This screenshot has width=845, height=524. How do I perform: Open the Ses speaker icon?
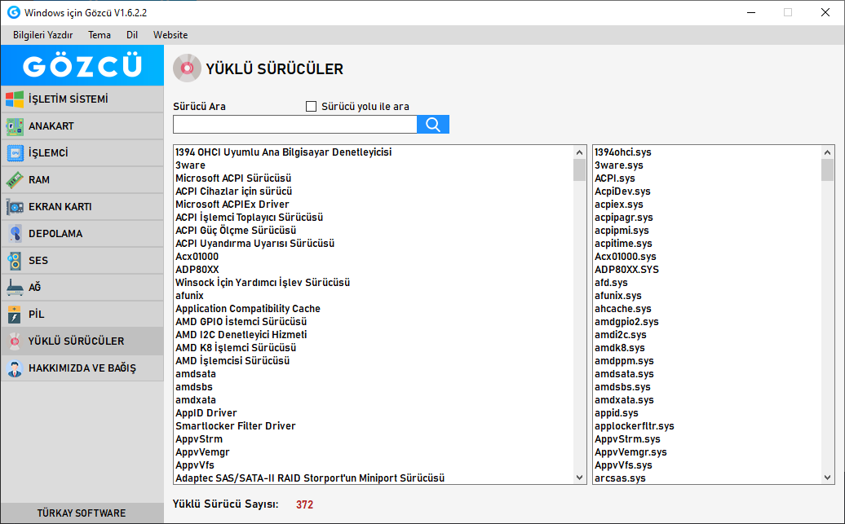point(15,261)
